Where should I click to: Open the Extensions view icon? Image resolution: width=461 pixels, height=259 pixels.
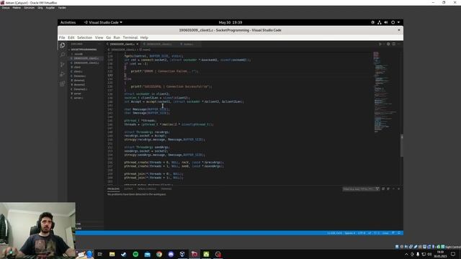coord(63,83)
